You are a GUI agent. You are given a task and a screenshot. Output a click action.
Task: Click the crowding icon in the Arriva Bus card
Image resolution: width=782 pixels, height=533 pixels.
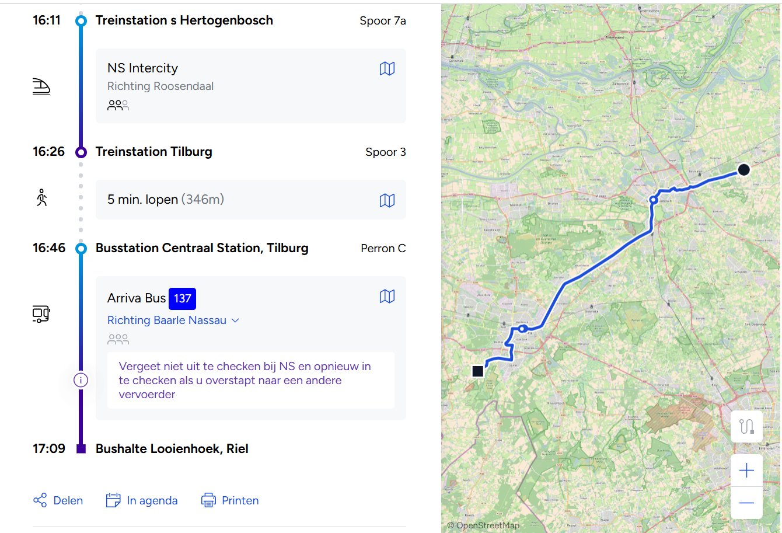click(x=118, y=339)
